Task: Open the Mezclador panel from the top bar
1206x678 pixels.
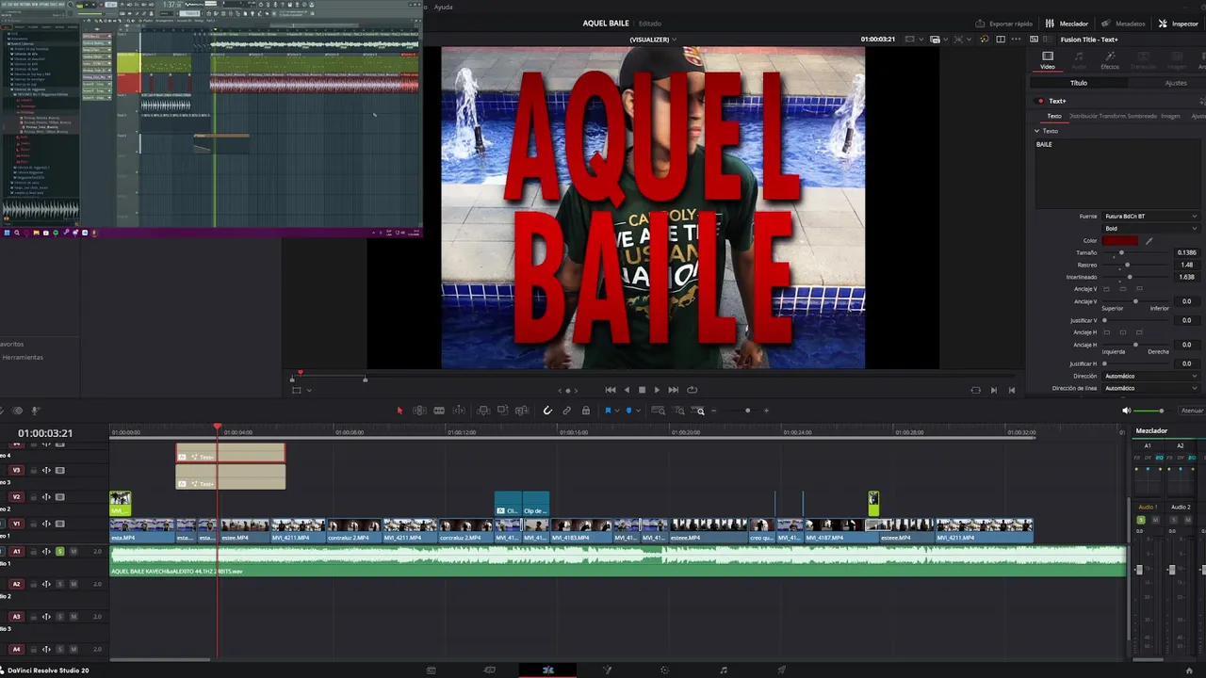Action: [x=1067, y=24]
